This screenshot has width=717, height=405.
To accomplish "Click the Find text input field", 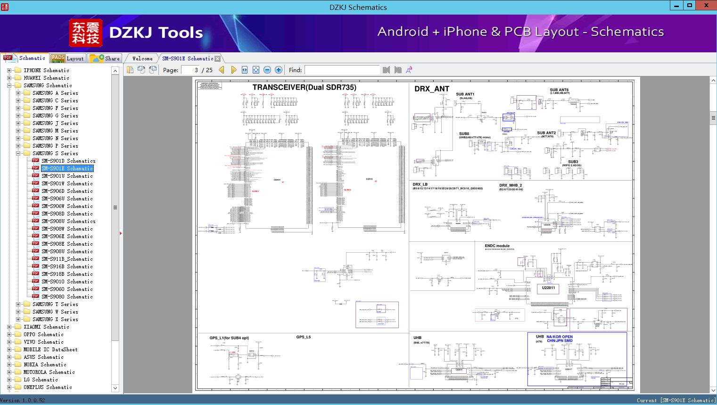I will (x=342, y=70).
